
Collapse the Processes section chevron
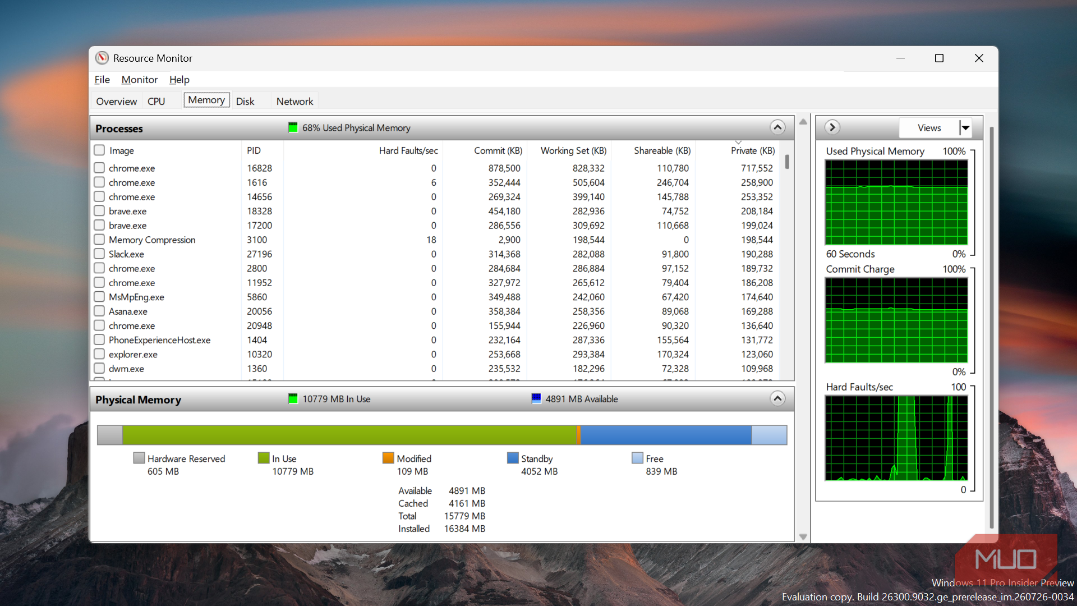(x=777, y=127)
